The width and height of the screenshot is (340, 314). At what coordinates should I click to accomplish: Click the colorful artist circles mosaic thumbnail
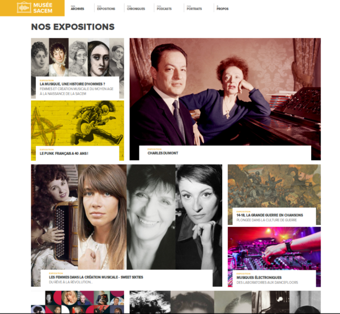click(x=78, y=302)
